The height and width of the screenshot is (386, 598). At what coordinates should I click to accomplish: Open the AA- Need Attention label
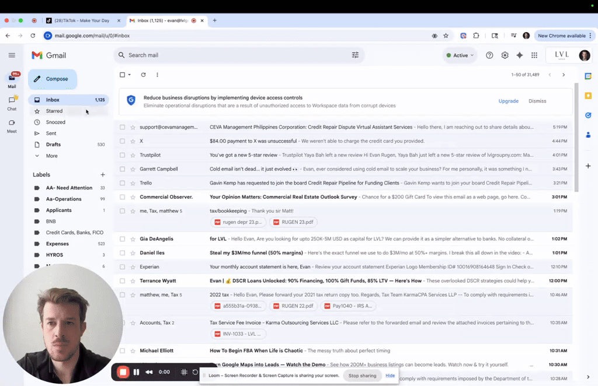[x=69, y=188]
